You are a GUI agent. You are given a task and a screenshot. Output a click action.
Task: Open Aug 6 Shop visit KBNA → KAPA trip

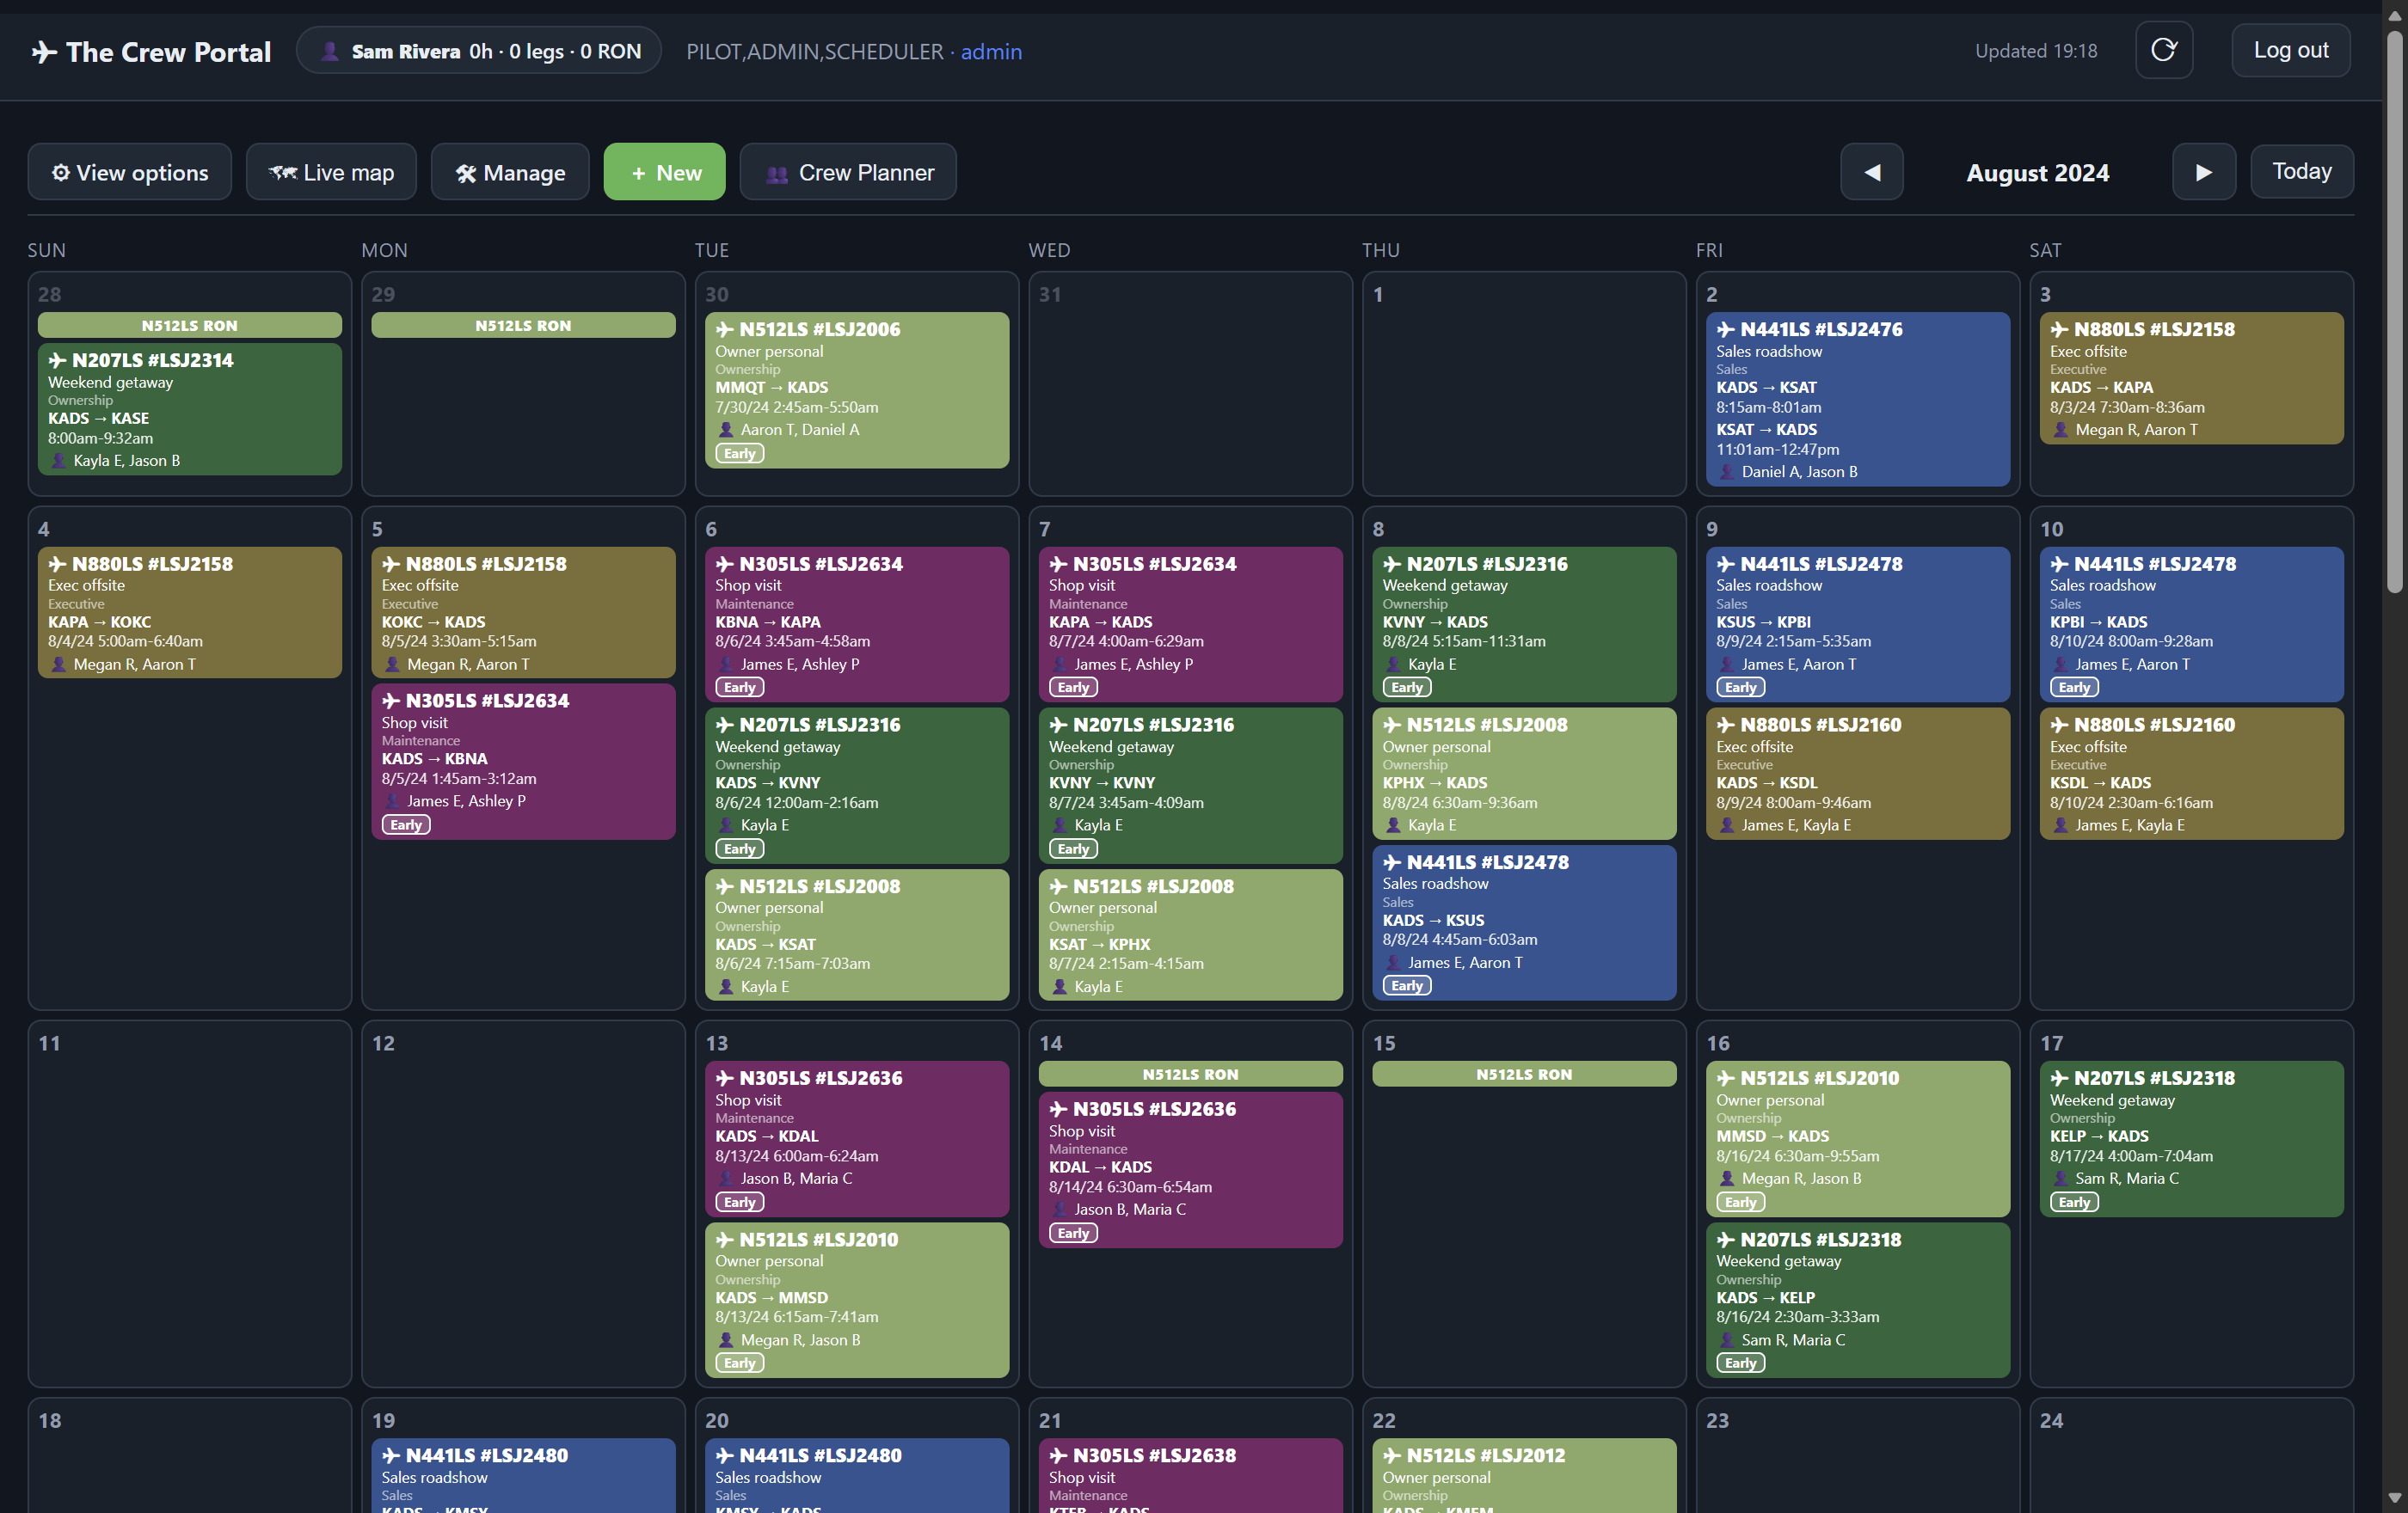857,623
